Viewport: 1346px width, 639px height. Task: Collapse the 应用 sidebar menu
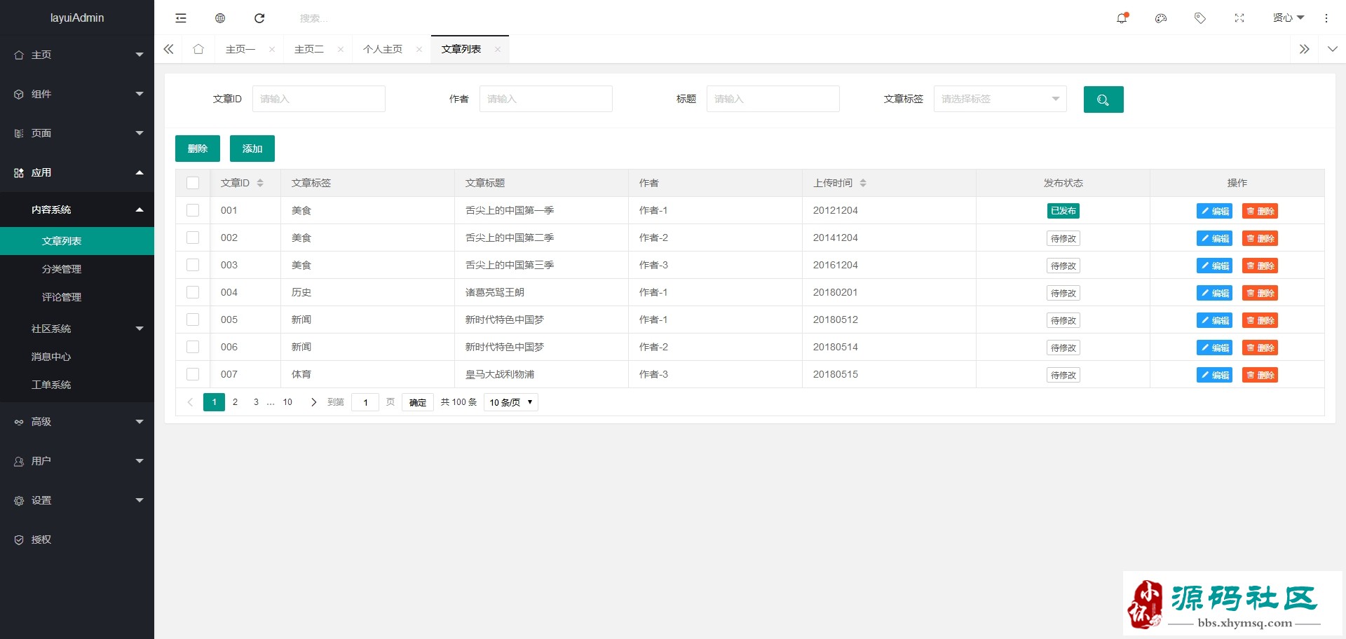pyautogui.click(x=77, y=172)
